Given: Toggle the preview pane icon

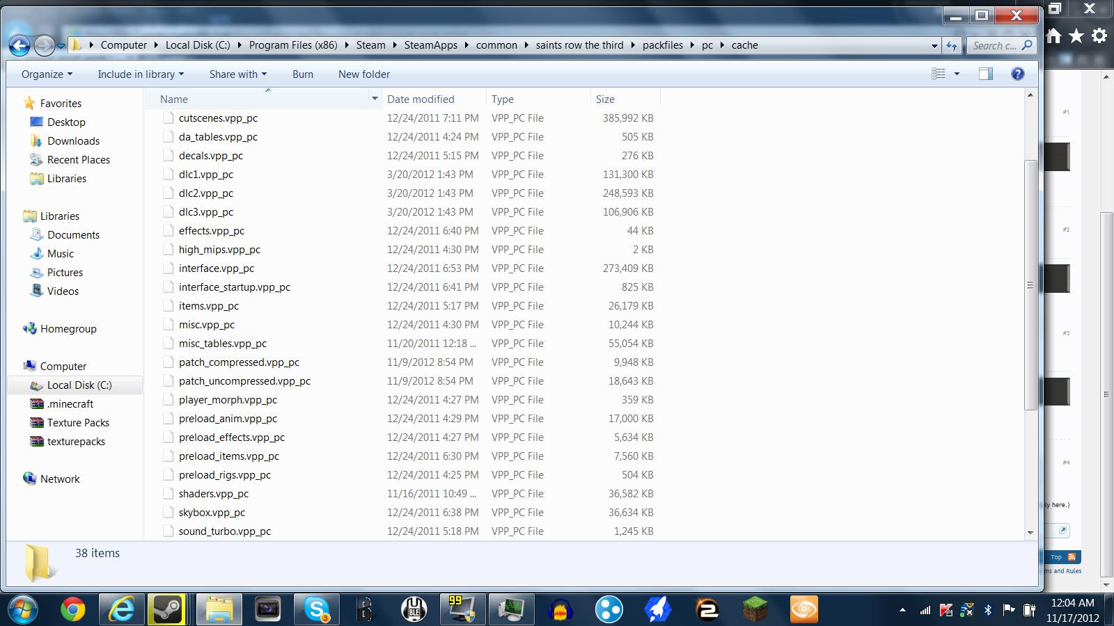Looking at the screenshot, I should pyautogui.click(x=985, y=74).
